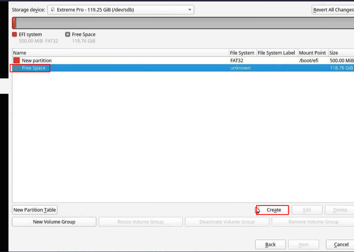Click the 118.76 GiB size cell
This screenshot has width=354, height=252.
[x=341, y=68]
